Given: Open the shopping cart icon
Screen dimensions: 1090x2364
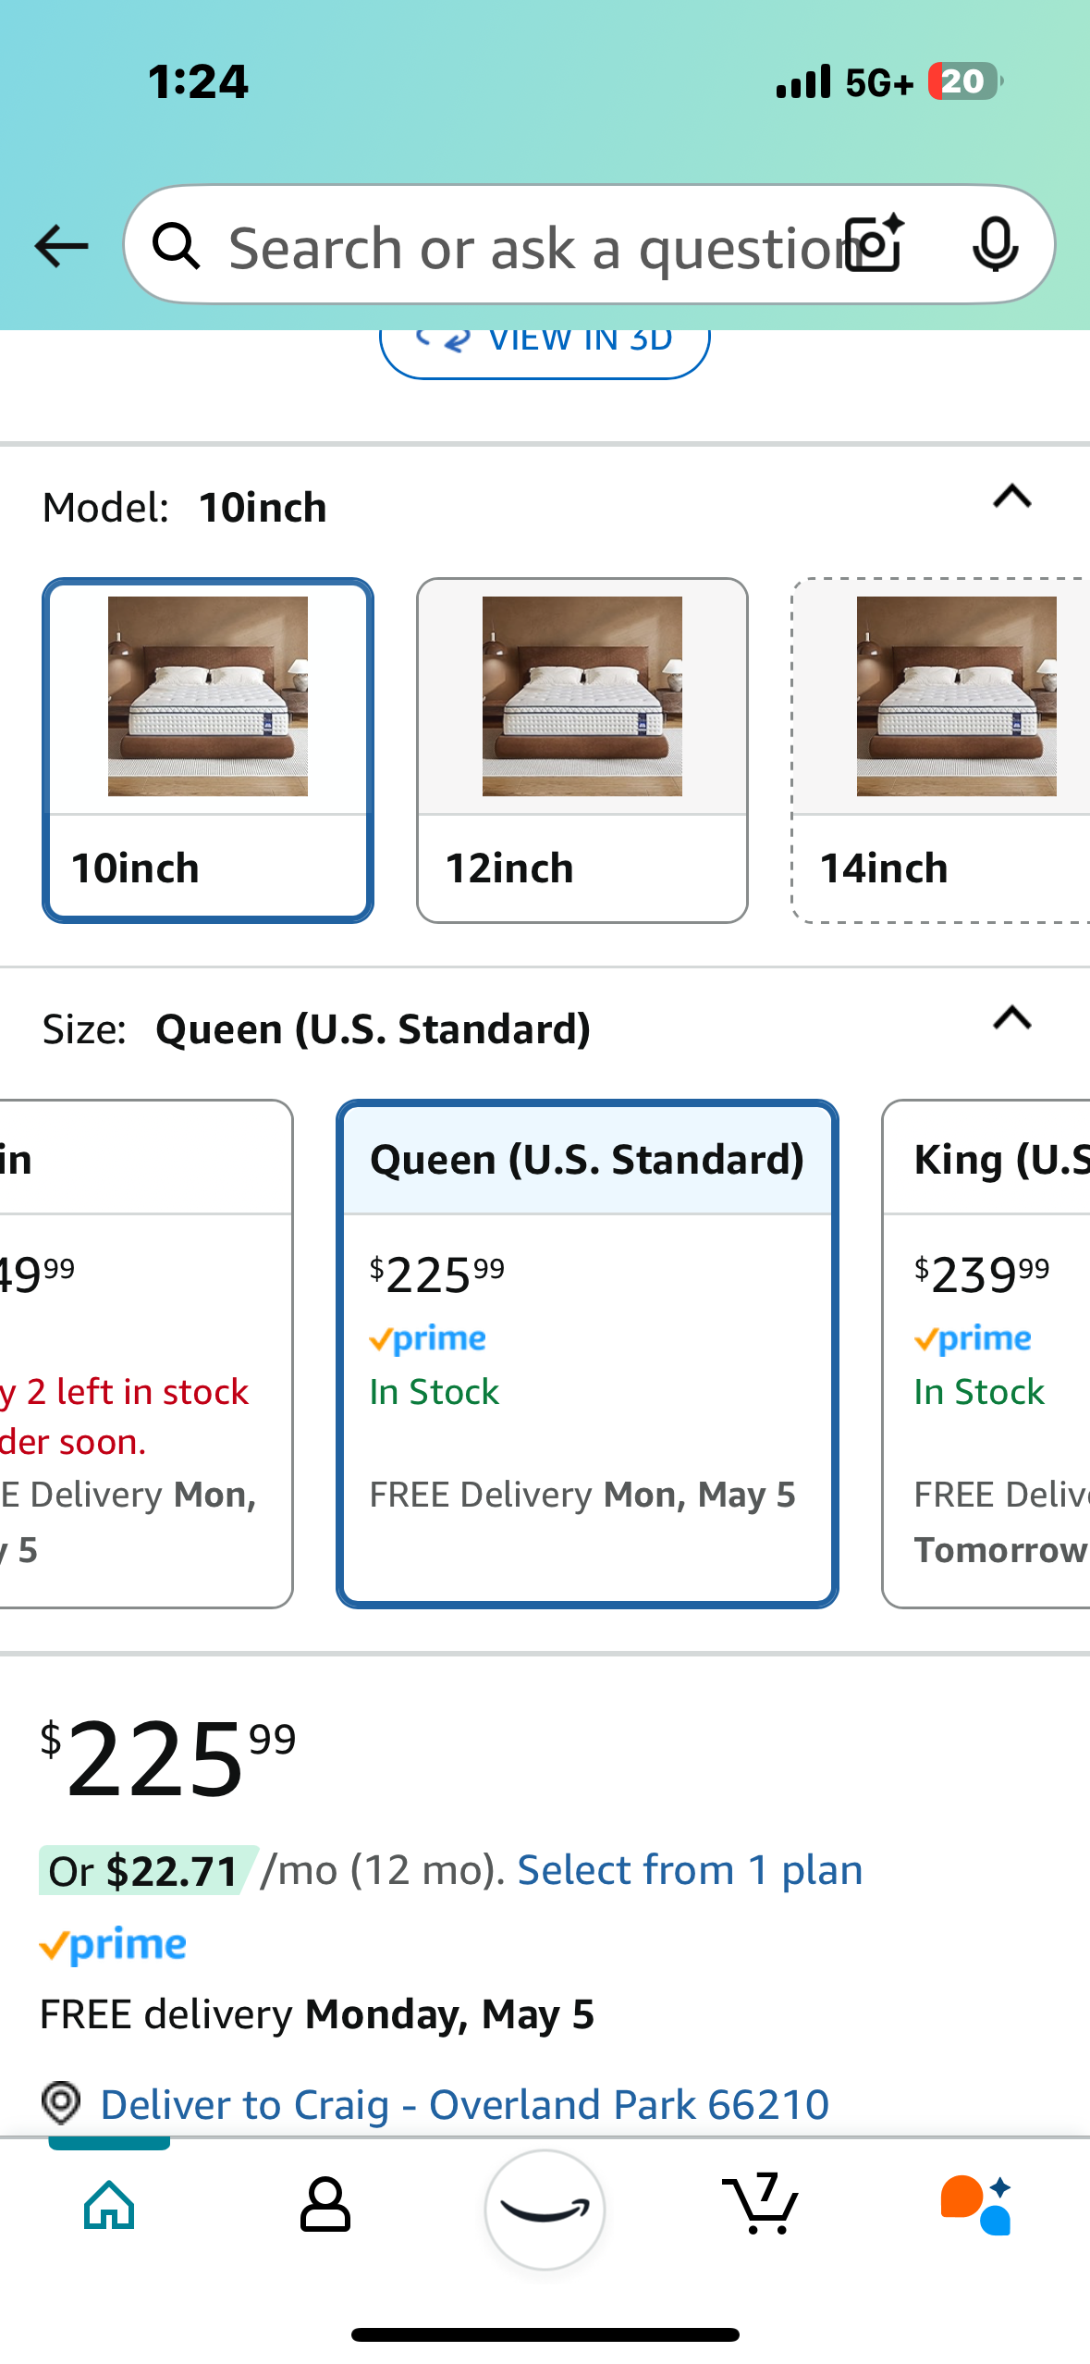Looking at the screenshot, I should (x=761, y=2205).
